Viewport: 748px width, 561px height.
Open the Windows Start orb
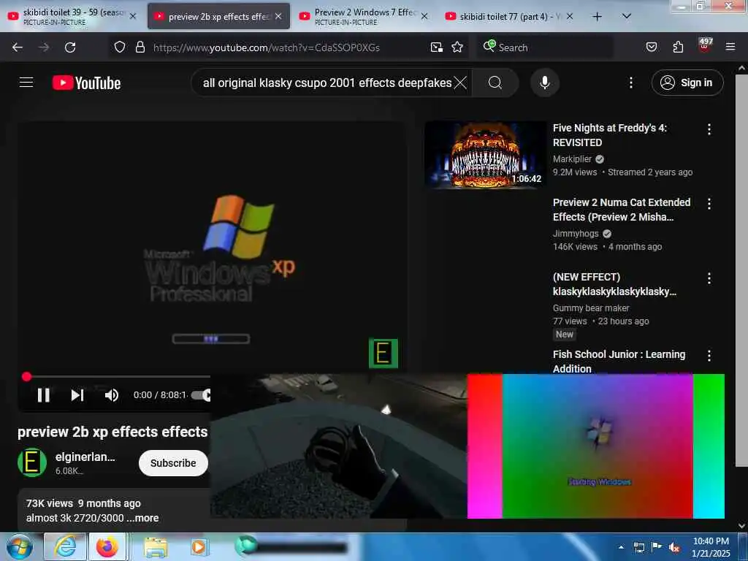click(x=20, y=546)
